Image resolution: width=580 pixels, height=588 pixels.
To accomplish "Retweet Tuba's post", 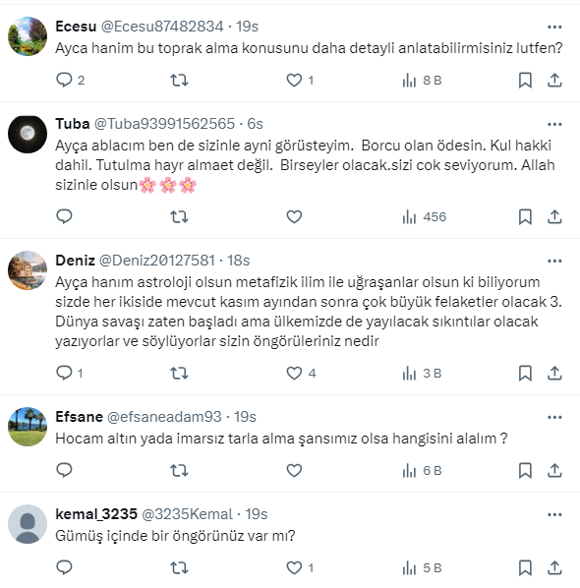I will coord(179,216).
